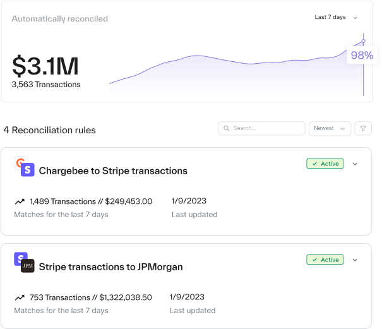Toggle Active status on Stripe to JPMorgan rule
This screenshot has height=329, width=382.
pyautogui.click(x=325, y=260)
